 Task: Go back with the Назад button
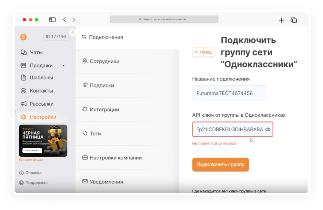pyautogui.click(x=203, y=52)
